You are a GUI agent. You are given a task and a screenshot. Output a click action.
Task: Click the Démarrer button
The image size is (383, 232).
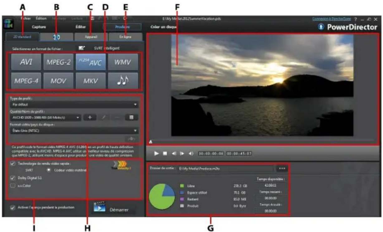point(114,209)
